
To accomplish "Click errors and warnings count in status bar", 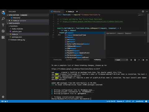I will tap(5, 101).
